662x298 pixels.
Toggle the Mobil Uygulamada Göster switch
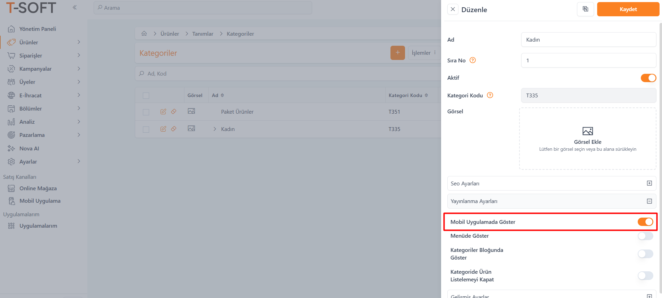point(645,222)
